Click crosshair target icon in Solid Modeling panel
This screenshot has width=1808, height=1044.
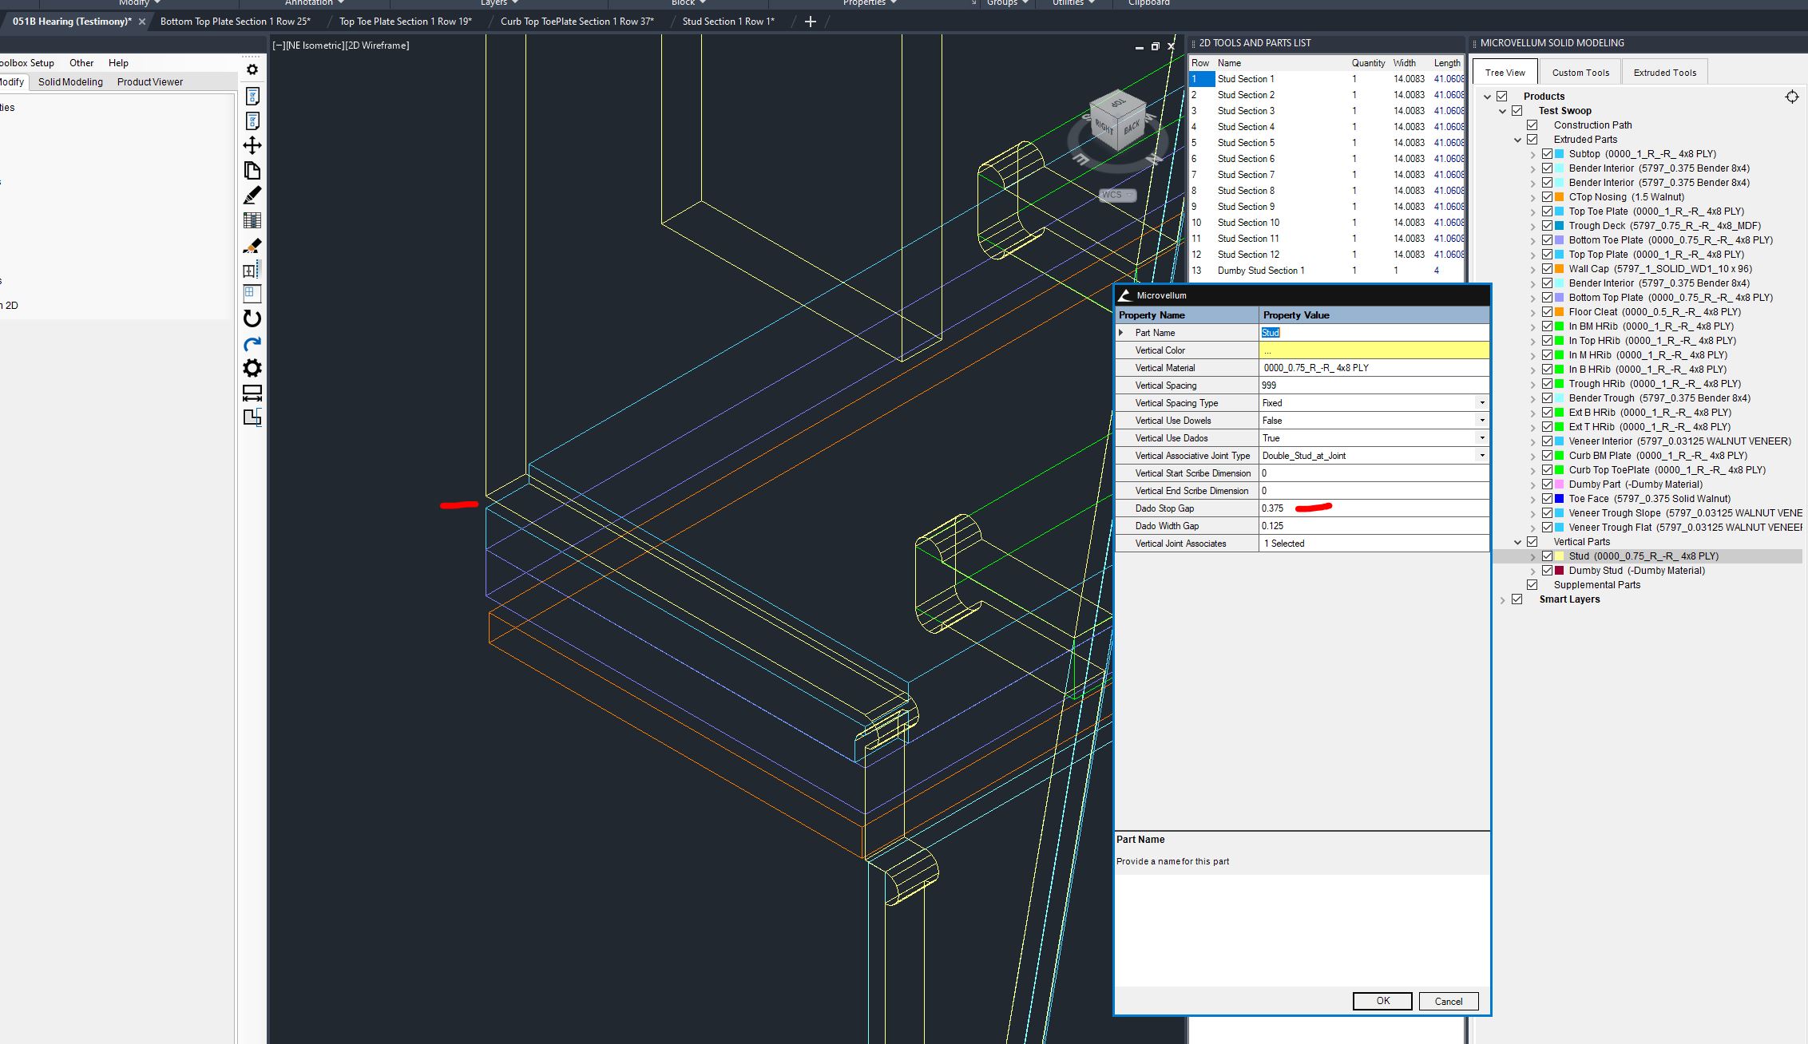coord(1792,97)
